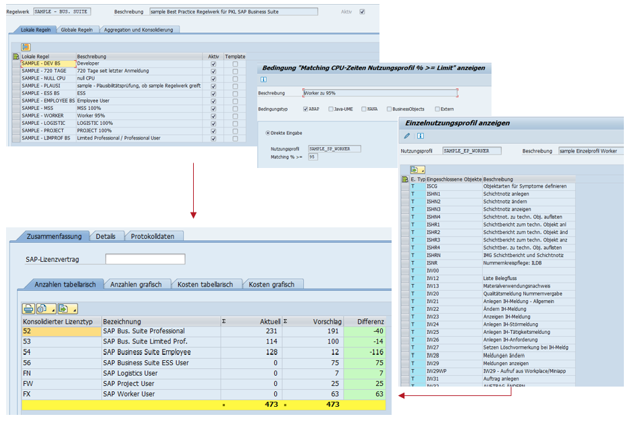Select the row selector for SAMPLE - MSS
The image size is (634, 423).
coord(16,108)
